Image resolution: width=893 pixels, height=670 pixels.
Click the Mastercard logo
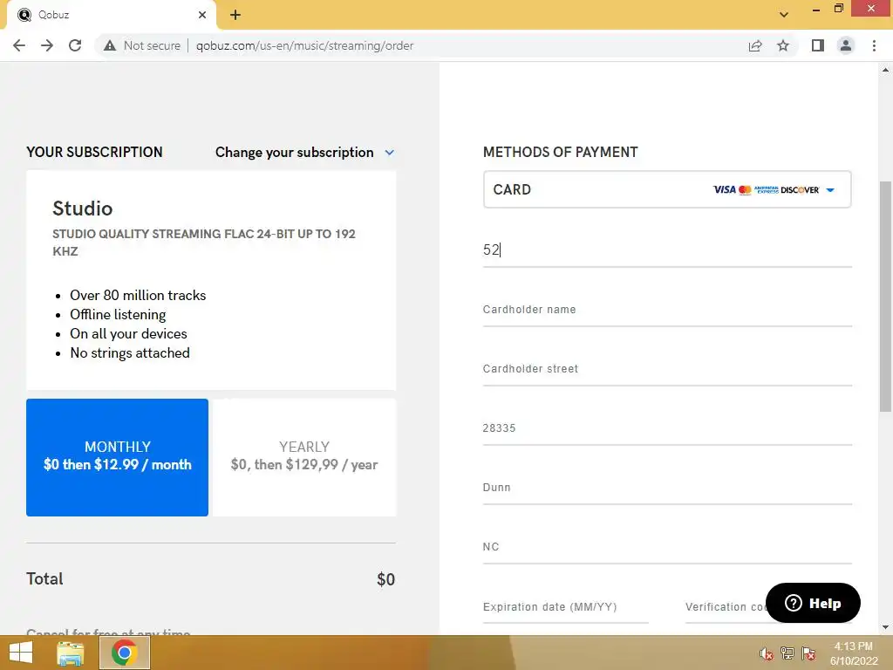tap(745, 189)
